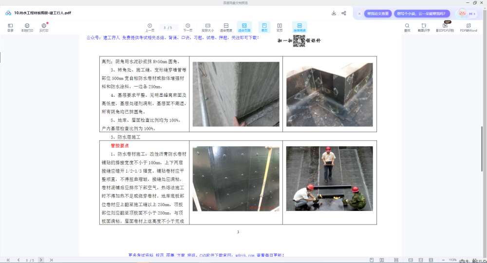Click zoom out minus in status bar
Viewport: 487px width, 263px height.
pyautogui.click(x=443, y=260)
